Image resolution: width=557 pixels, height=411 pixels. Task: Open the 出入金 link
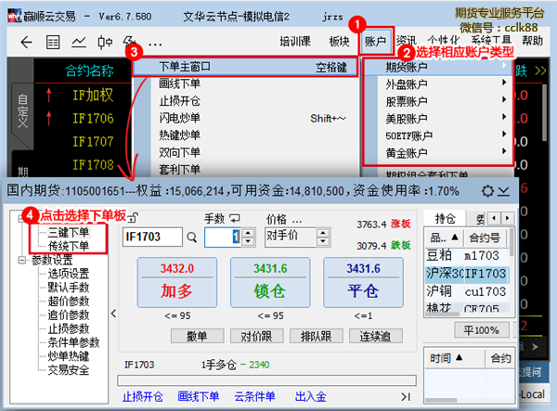tap(310, 396)
